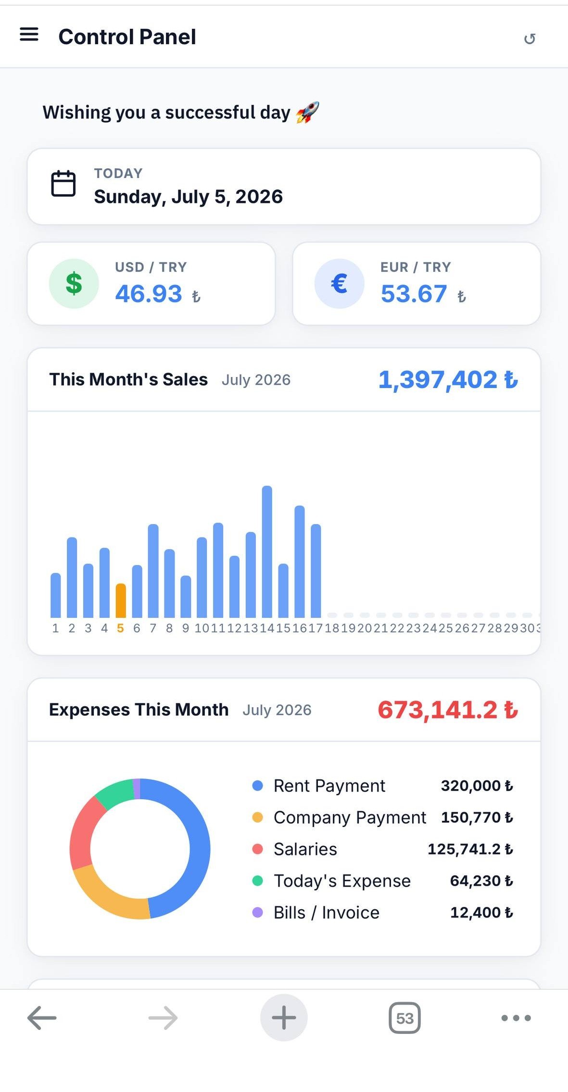Tap the red Salaries donut segment
The image size is (568, 1092).
click(83, 834)
